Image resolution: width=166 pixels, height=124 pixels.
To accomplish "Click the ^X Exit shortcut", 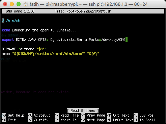I will (9, 120).
